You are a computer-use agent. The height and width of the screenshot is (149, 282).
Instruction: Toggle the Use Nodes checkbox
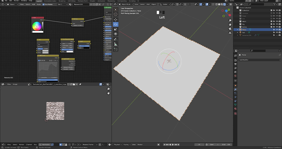tap(43, 4)
